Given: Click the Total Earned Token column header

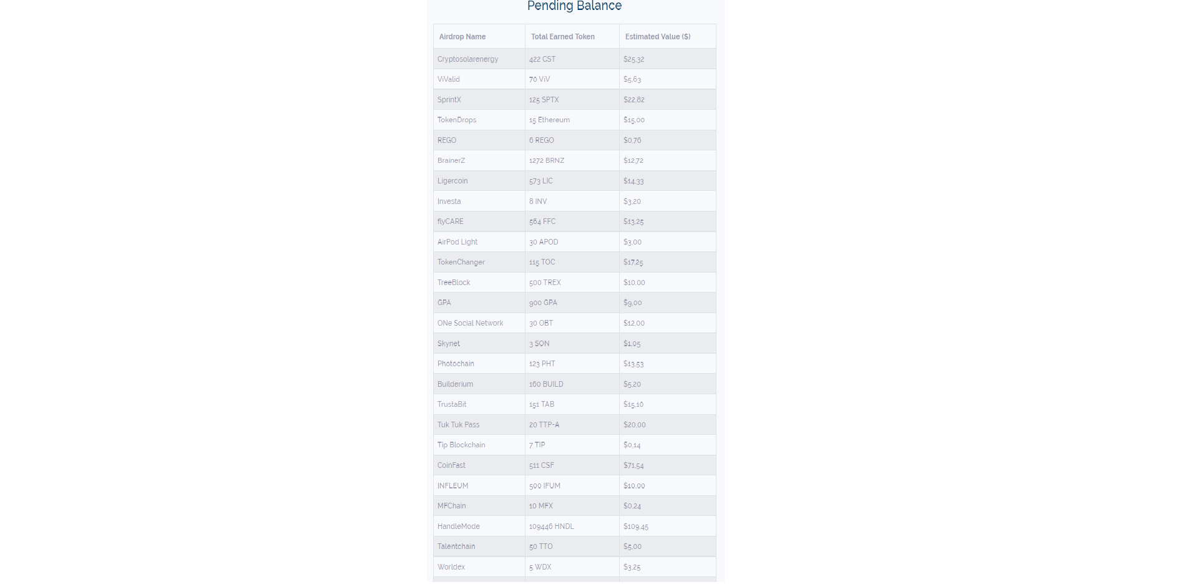Looking at the screenshot, I should [x=562, y=37].
